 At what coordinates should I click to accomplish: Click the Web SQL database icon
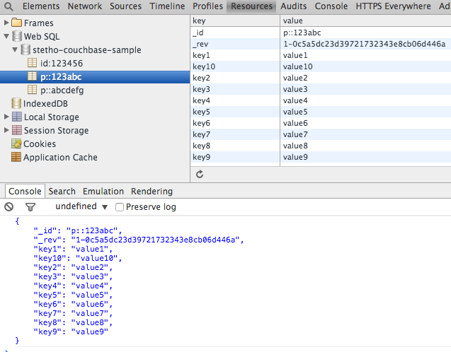[x=17, y=36]
